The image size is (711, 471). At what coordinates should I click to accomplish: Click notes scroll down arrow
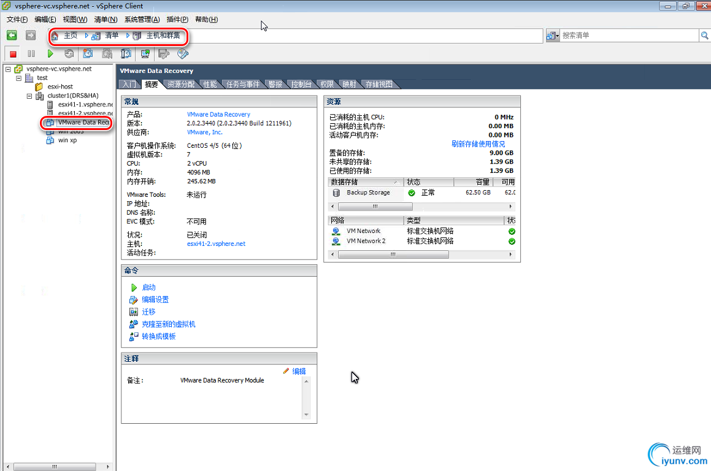[x=307, y=415]
